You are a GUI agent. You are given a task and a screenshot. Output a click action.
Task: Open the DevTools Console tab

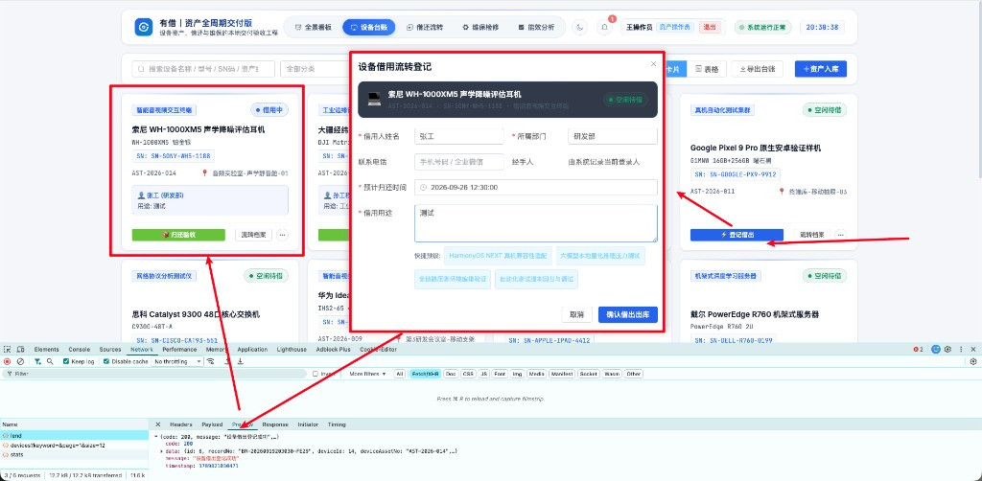click(x=80, y=349)
